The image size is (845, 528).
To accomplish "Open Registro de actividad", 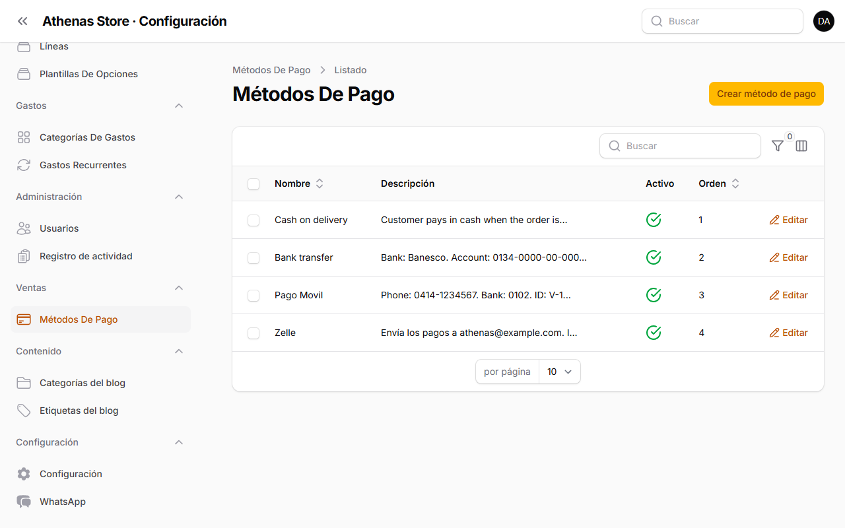I will click(100, 256).
